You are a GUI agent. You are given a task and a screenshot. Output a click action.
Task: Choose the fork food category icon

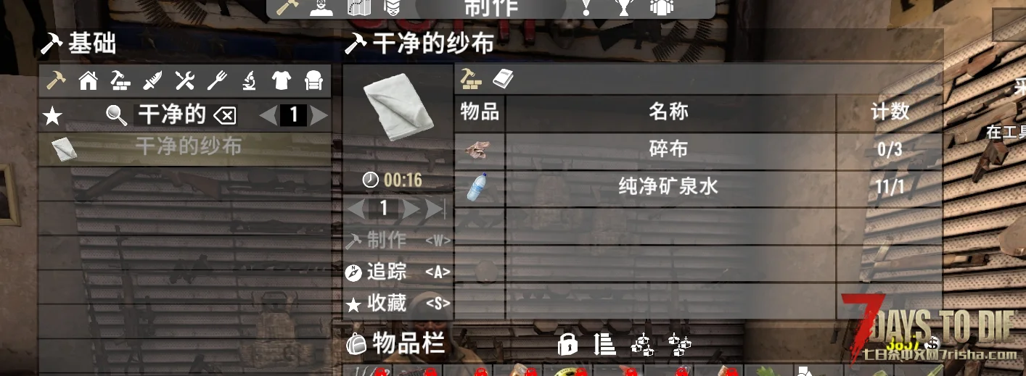tap(217, 80)
